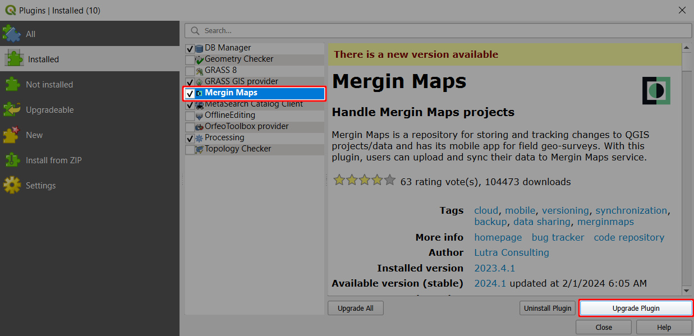Click the Upgrade Plugin button

636,308
